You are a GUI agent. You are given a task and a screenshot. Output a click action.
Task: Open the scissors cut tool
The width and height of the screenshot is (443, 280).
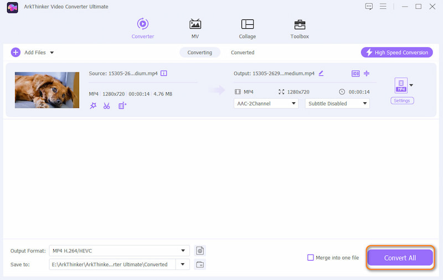click(x=106, y=106)
